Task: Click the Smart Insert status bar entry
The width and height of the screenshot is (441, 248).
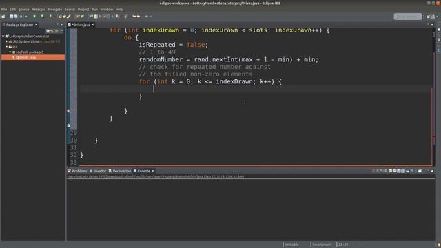Action: tap(322, 245)
